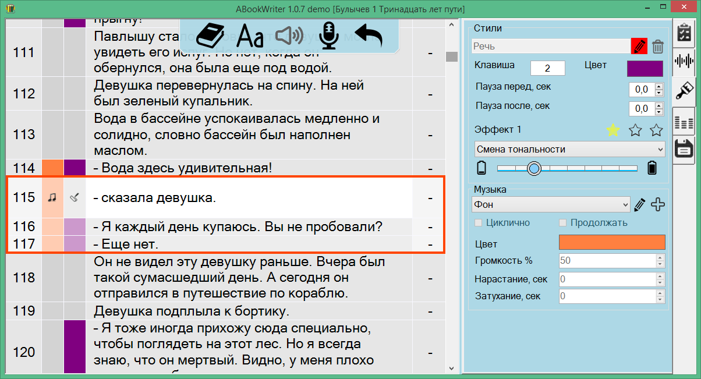Click the speaker playback icon
This screenshot has height=379, width=701.
click(x=289, y=36)
